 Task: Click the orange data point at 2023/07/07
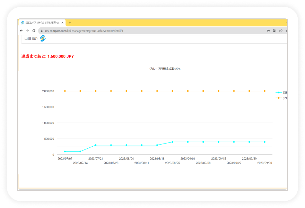(65, 91)
